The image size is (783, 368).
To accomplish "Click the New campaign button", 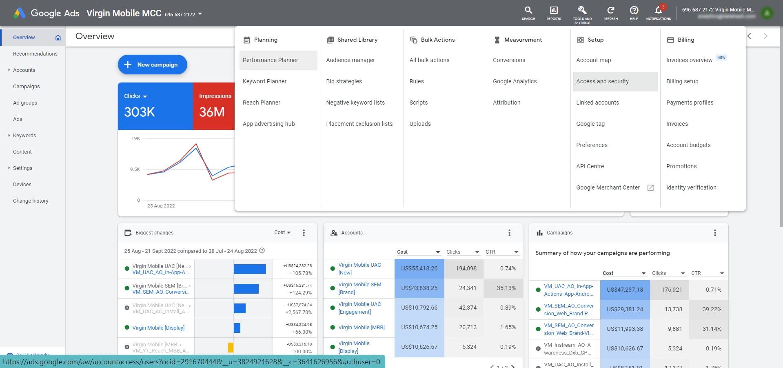I will pos(153,65).
